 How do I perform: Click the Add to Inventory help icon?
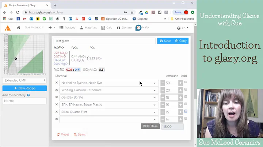pos(28,95)
